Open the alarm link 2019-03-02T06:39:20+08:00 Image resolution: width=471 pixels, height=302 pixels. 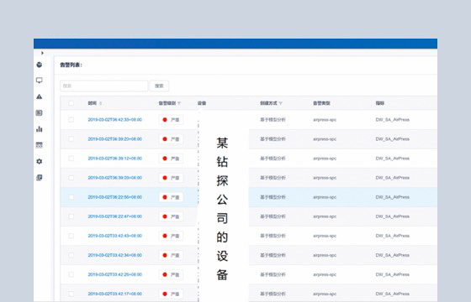click(114, 139)
